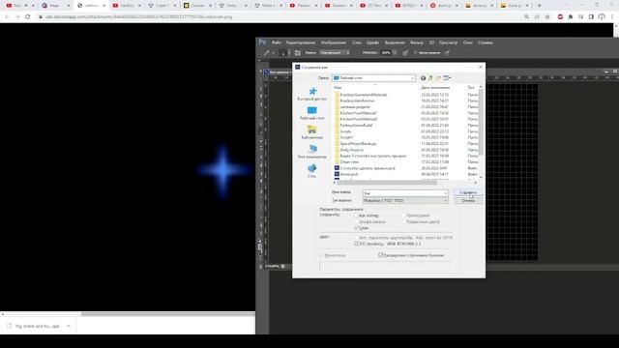Toggle the Примечания checkbox
This screenshot has height=348, width=619.
coord(404,216)
